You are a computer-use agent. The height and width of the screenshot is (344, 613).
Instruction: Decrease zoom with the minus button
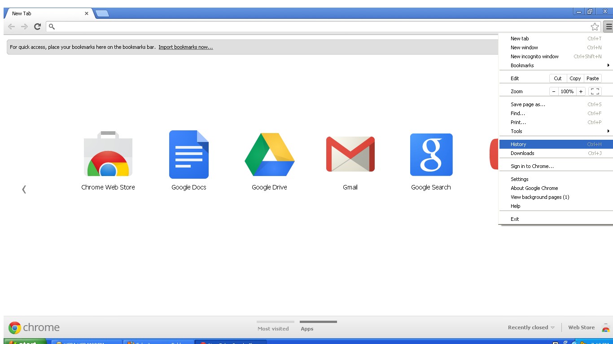(x=554, y=91)
